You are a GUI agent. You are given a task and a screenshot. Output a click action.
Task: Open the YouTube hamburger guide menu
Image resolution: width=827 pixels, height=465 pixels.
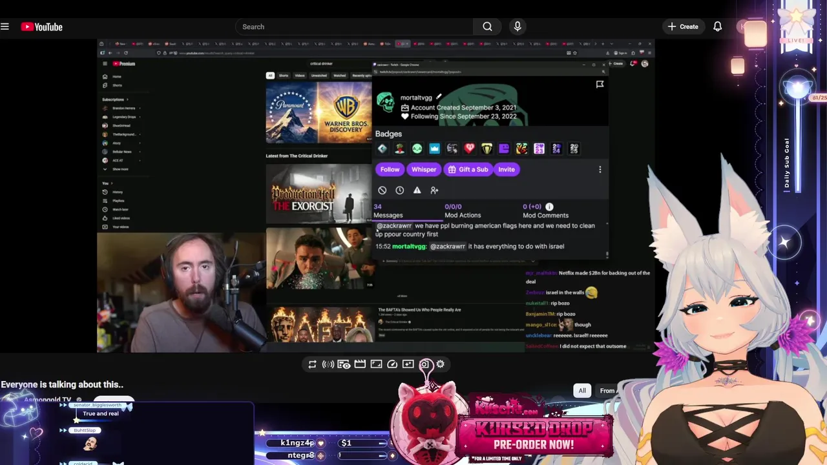coord(5,26)
